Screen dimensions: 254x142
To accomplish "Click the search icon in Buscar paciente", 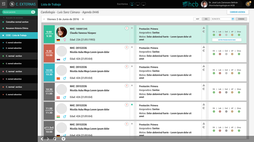I will [x=33, y=12].
